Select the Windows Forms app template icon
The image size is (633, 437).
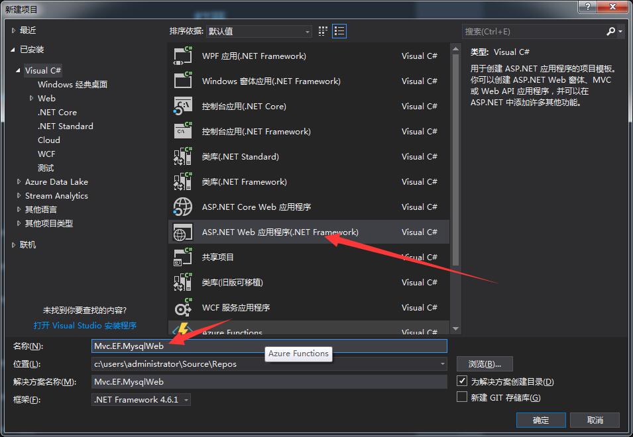click(x=183, y=81)
